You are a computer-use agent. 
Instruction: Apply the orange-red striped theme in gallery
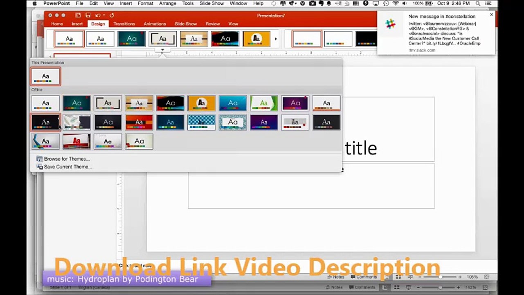(x=139, y=122)
